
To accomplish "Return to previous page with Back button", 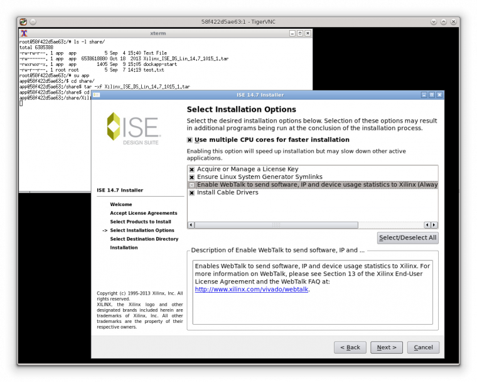I will 350,347.
